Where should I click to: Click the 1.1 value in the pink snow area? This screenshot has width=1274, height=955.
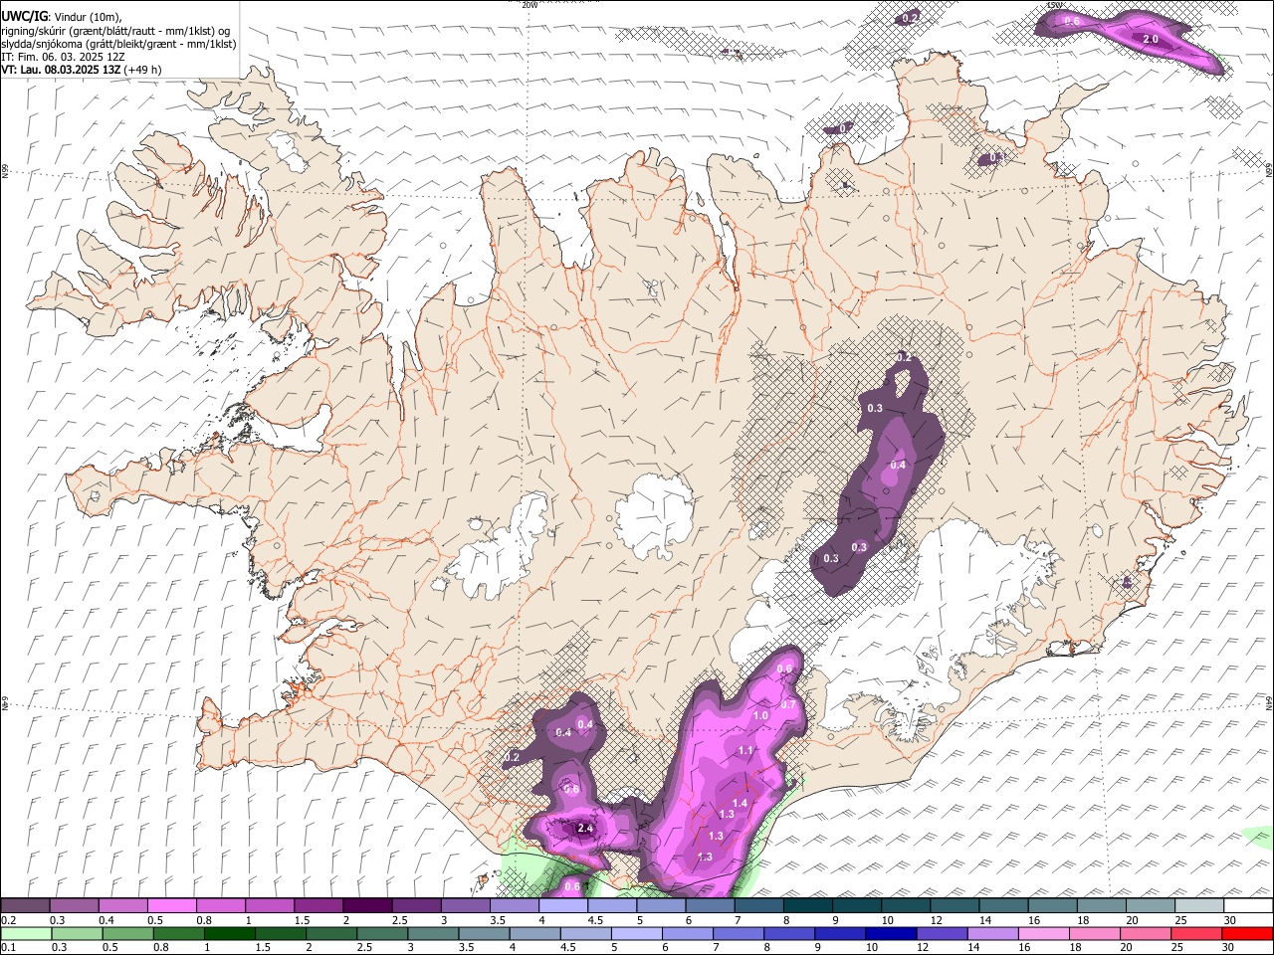745,751
